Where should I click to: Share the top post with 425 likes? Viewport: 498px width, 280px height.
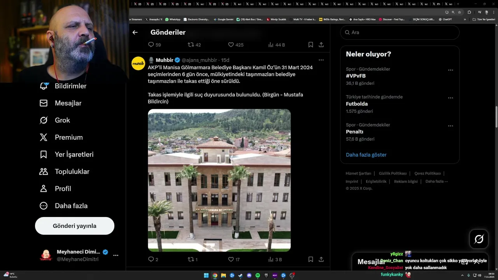tap(321, 45)
